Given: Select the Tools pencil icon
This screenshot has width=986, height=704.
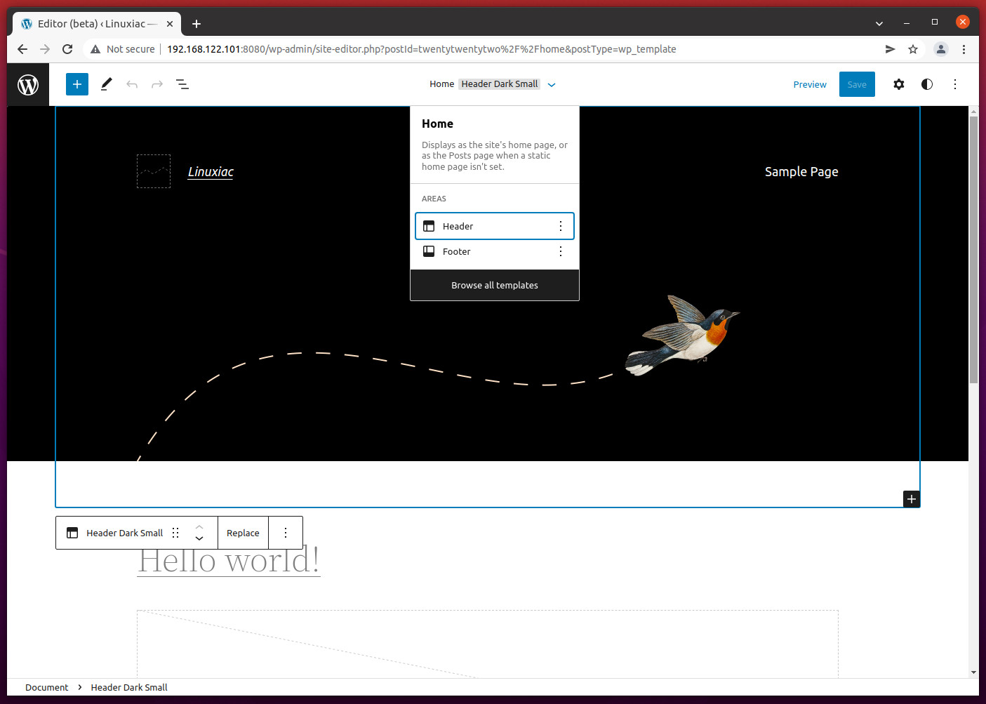Looking at the screenshot, I should (106, 84).
